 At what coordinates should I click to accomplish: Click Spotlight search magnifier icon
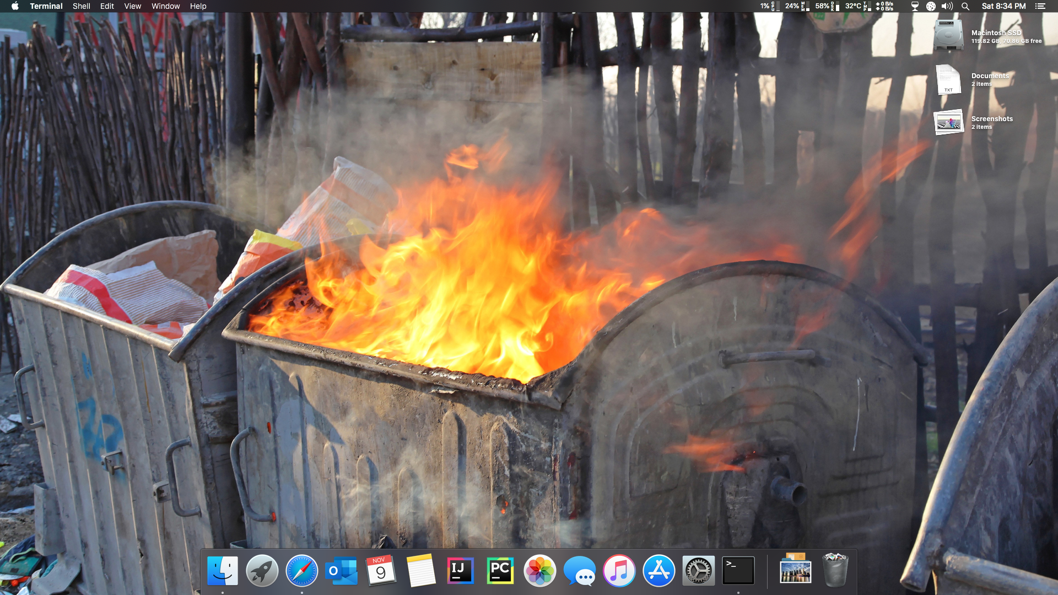pos(965,6)
